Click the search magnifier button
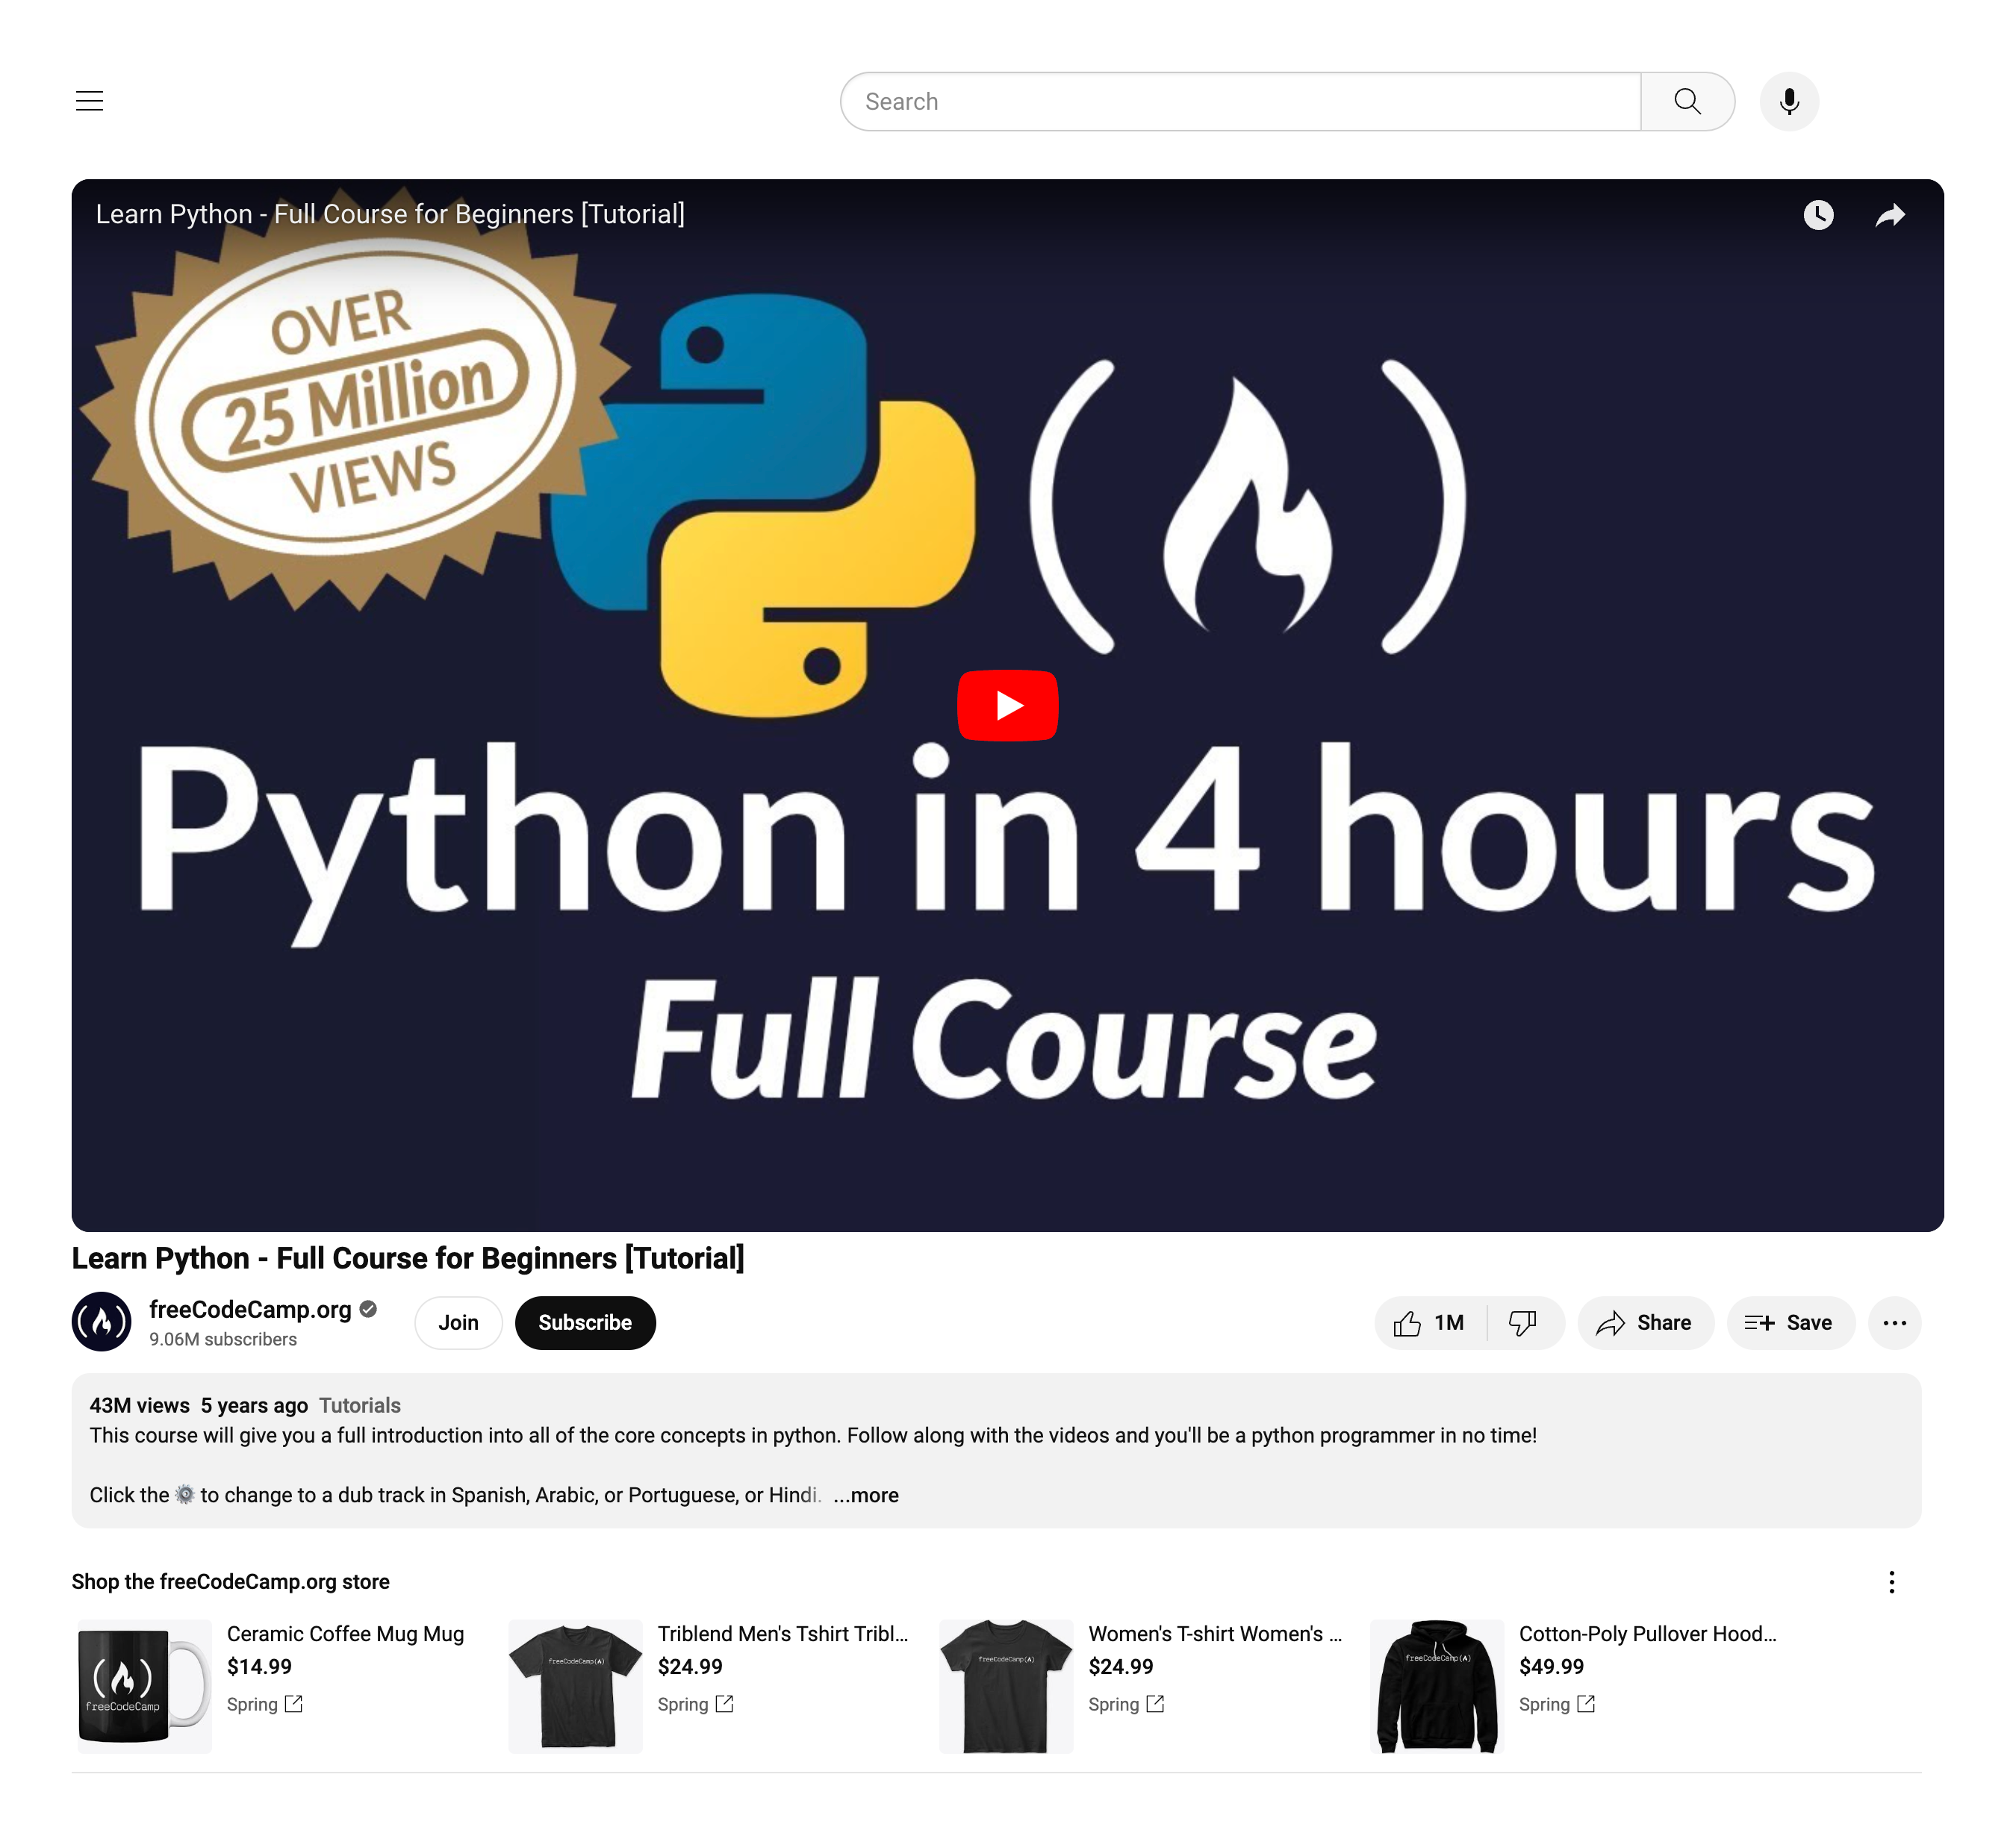The image size is (2016, 1845). 1687,101
